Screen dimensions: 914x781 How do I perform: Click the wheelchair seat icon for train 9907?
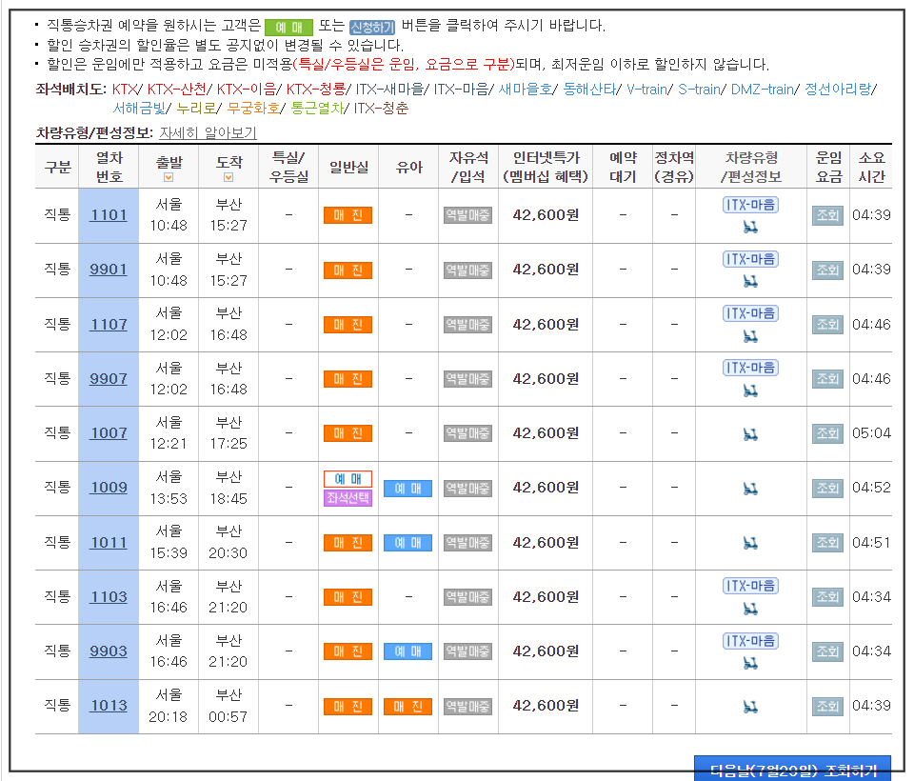[750, 390]
